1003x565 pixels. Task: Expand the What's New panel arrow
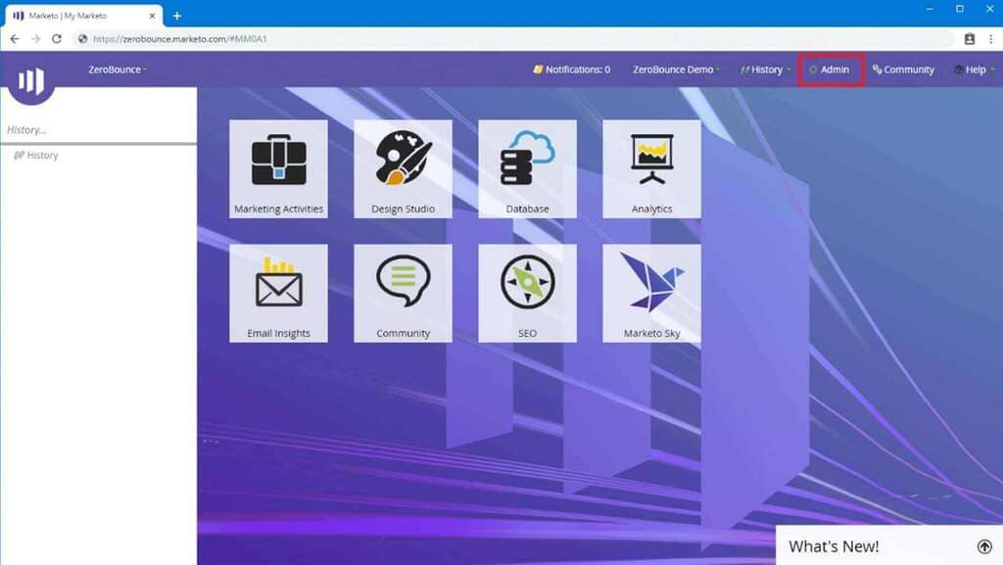pos(984,546)
